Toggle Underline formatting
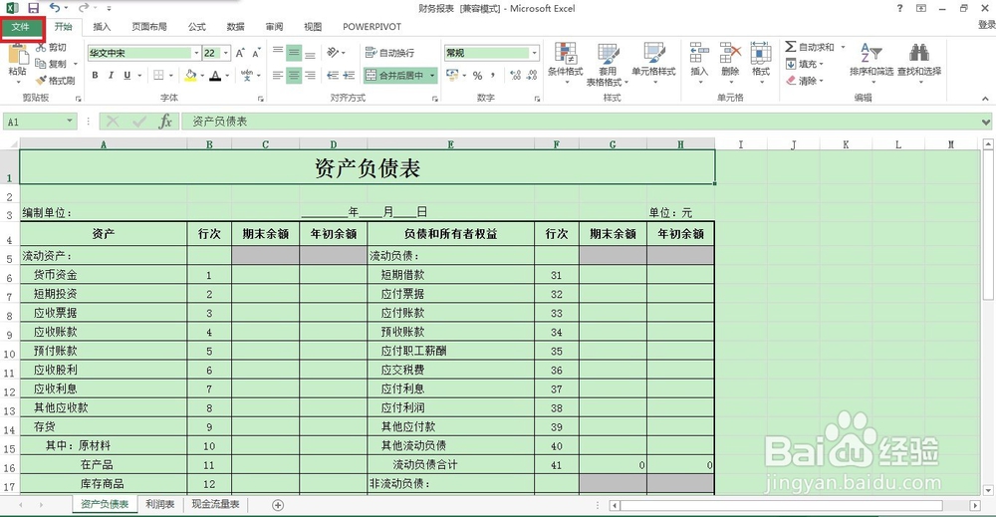996x517 pixels. point(127,75)
